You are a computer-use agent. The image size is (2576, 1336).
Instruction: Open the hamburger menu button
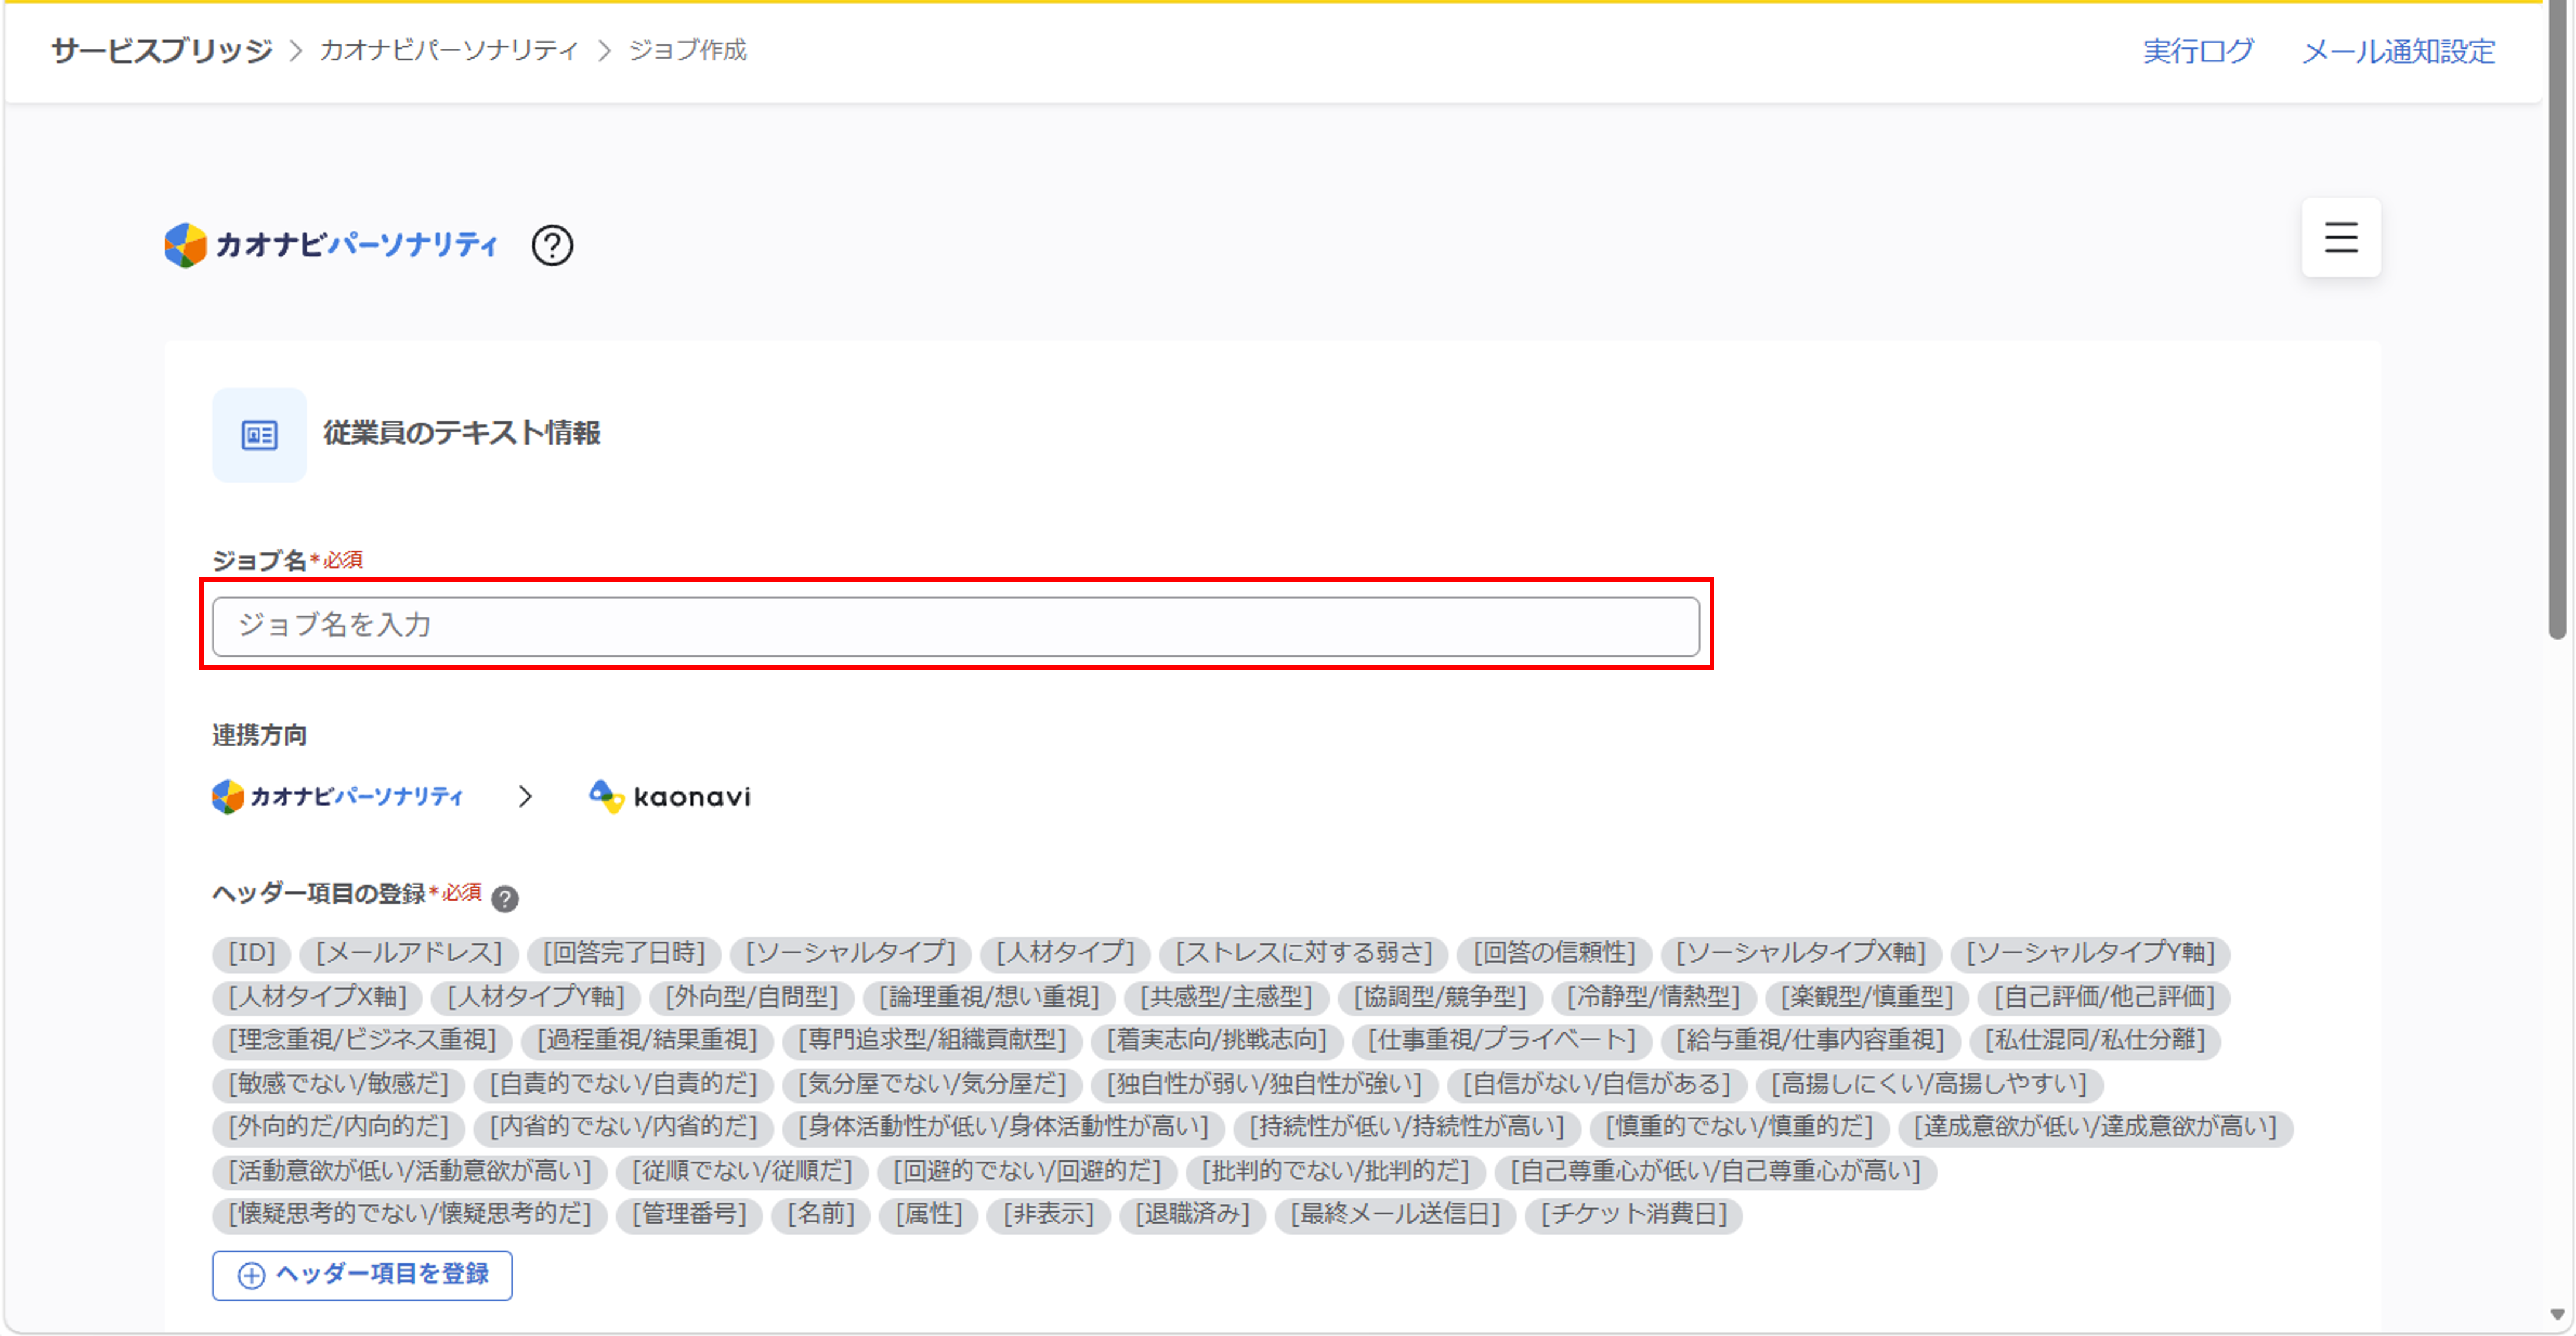click(2340, 238)
